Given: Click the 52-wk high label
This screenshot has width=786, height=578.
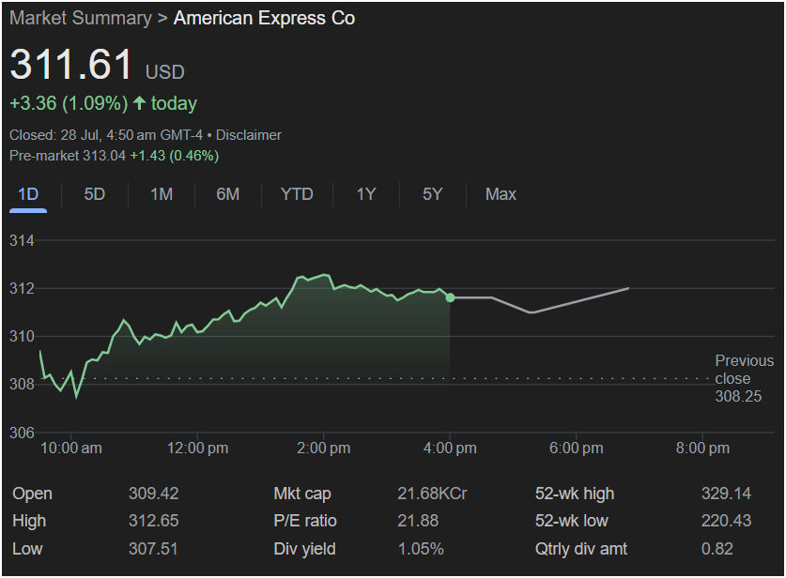Looking at the screenshot, I should click(x=575, y=494).
